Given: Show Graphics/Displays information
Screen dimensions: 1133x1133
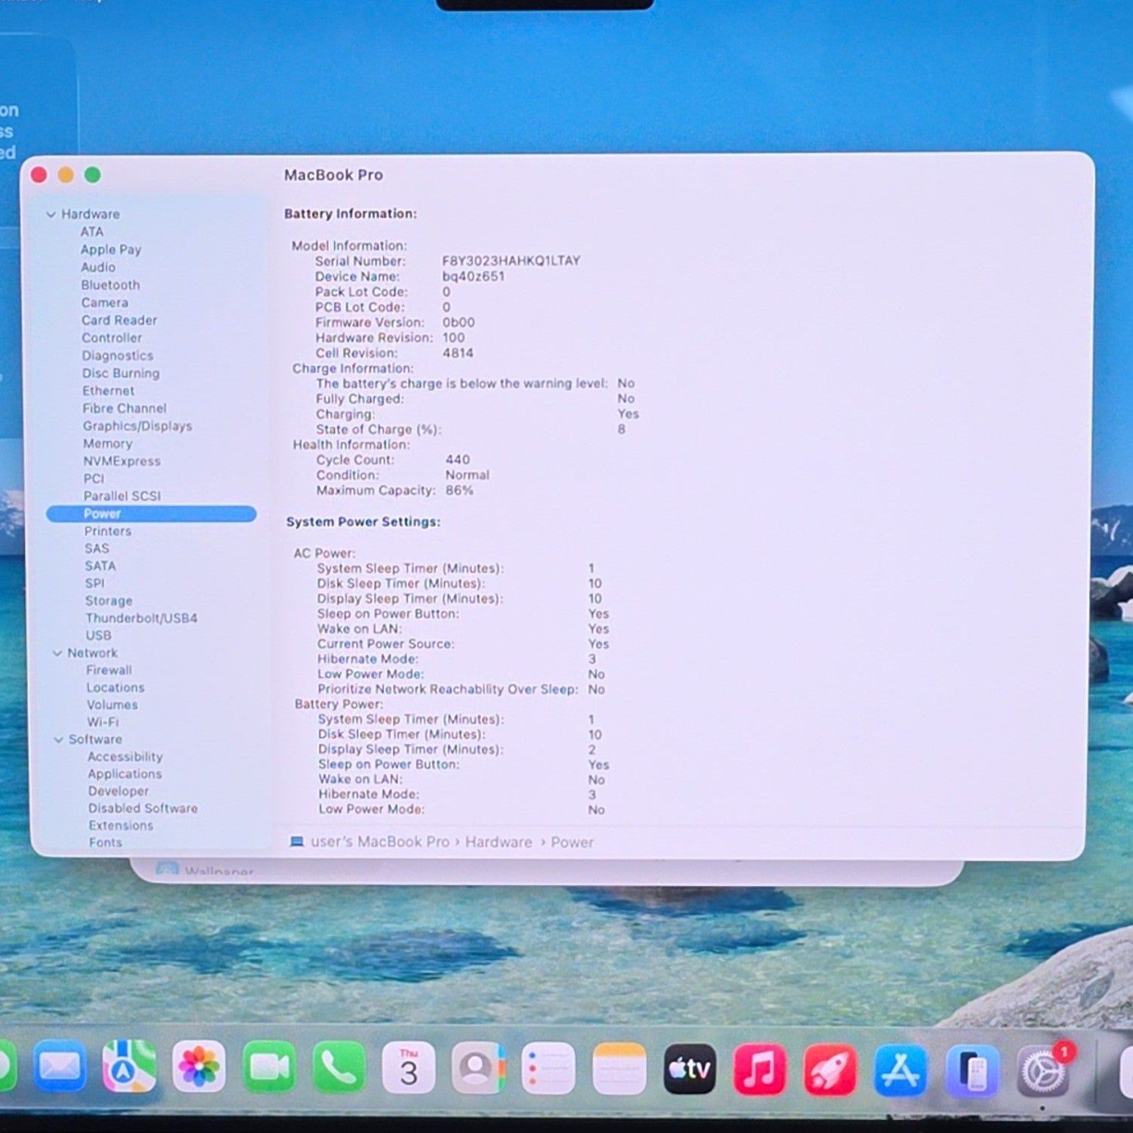Looking at the screenshot, I should coord(137,426).
